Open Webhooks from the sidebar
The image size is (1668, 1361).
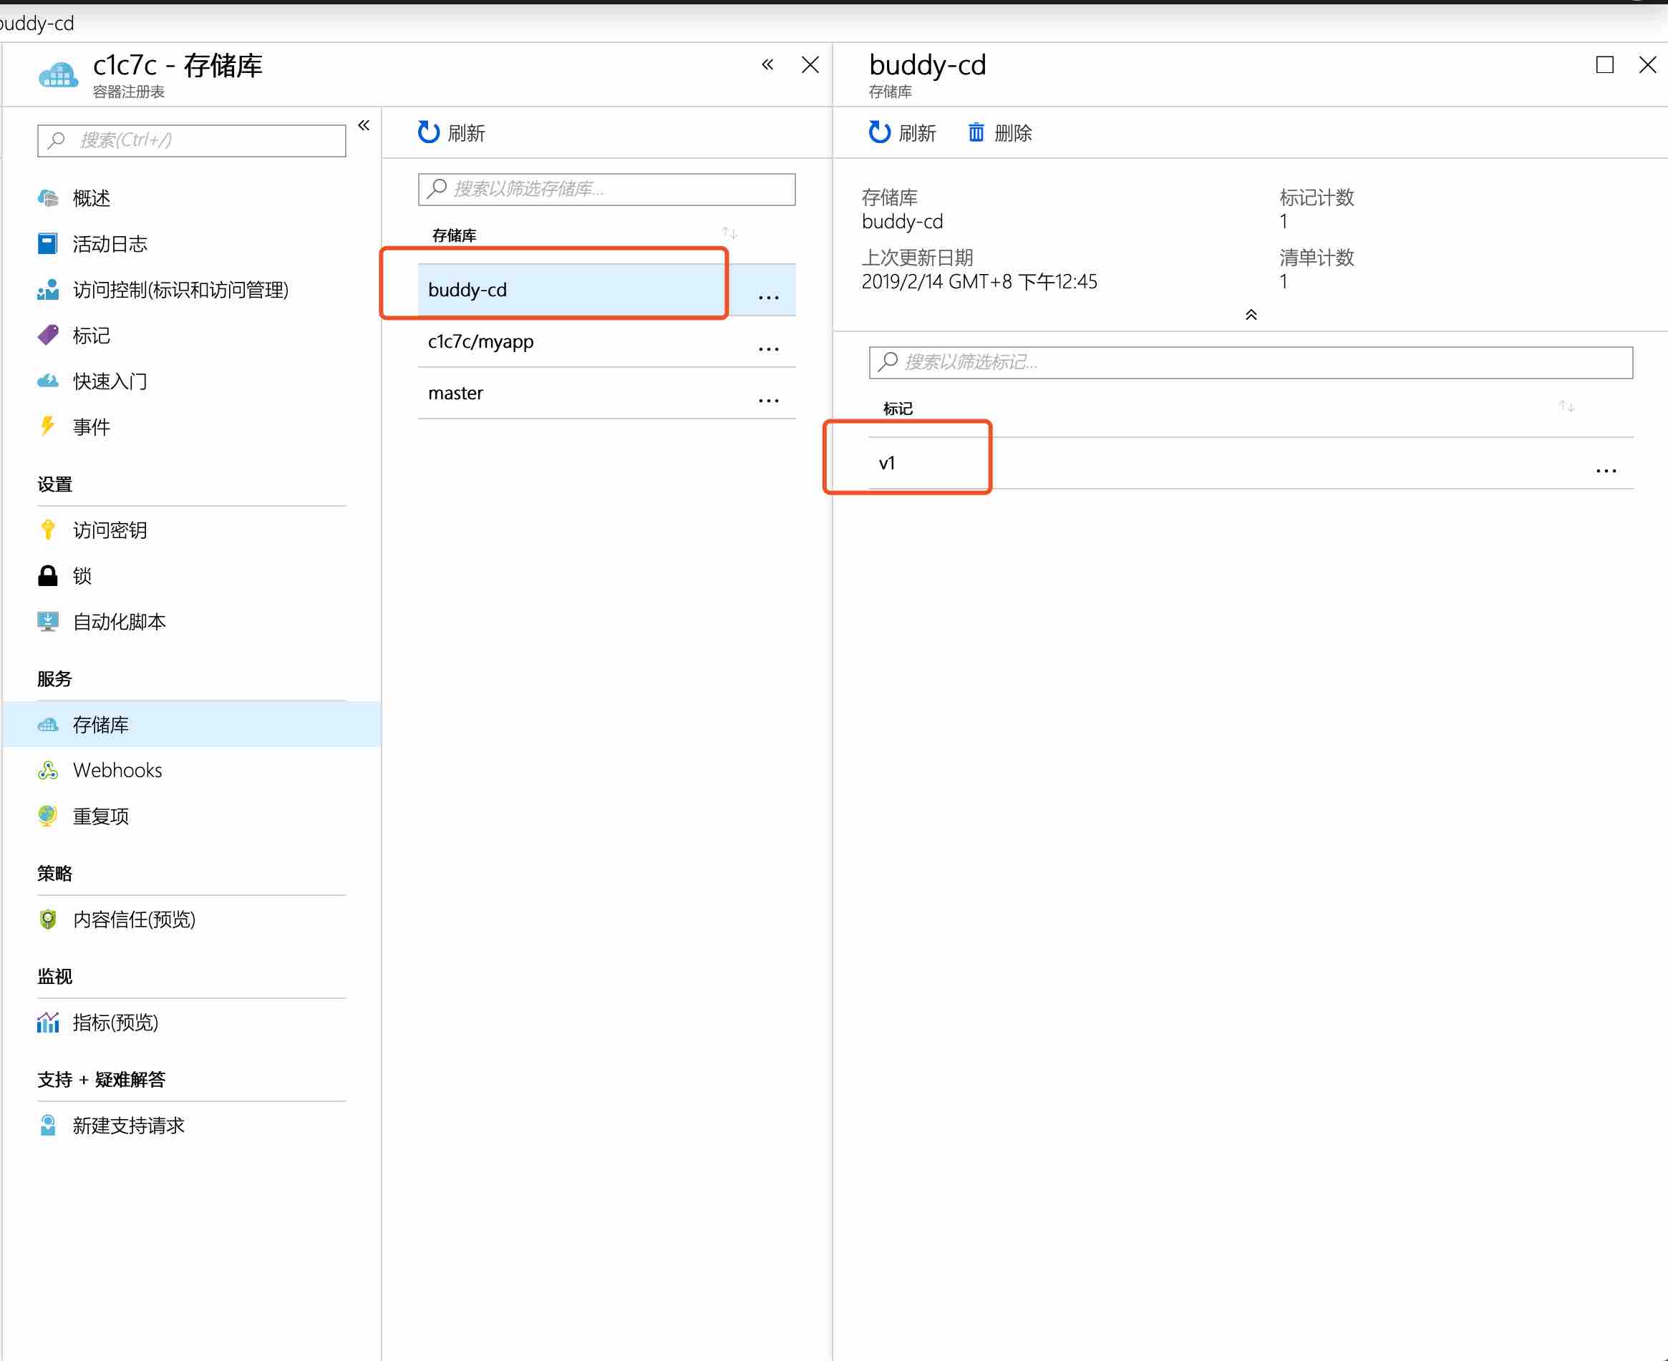pyautogui.click(x=117, y=770)
